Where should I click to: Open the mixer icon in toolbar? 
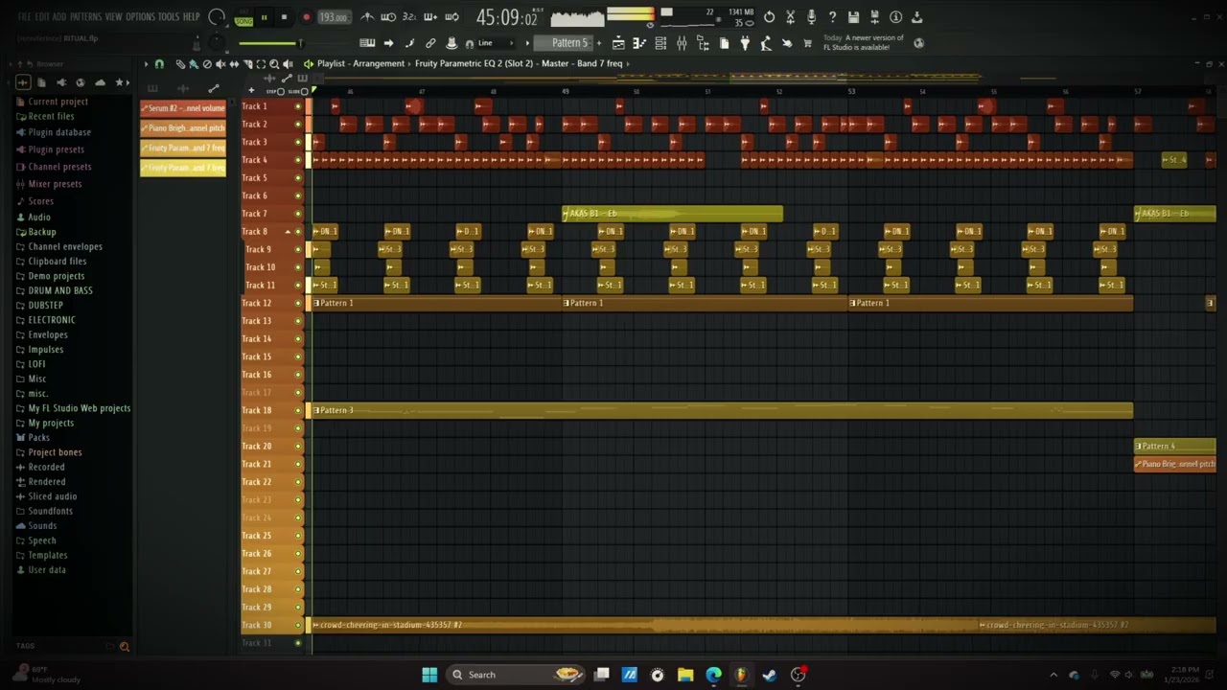[682, 43]
